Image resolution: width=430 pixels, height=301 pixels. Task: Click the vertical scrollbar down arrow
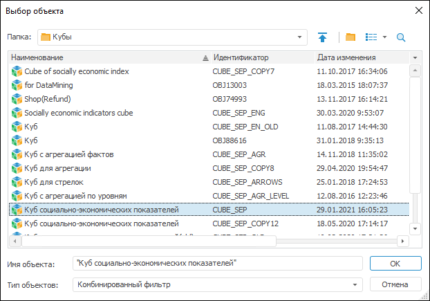click(415, 228)
